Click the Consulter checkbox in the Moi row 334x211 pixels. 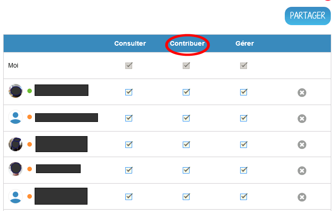[x=129, y=66]
